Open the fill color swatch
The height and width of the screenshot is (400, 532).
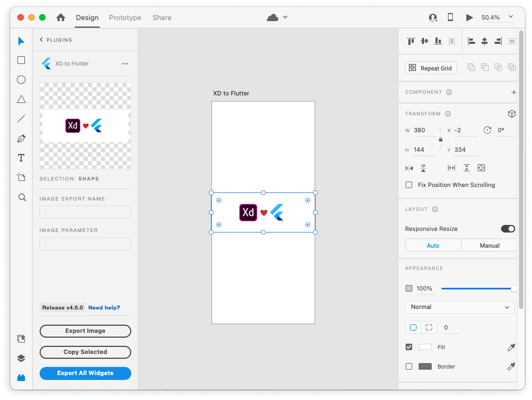pyautogui.click(x=425, y=347)
